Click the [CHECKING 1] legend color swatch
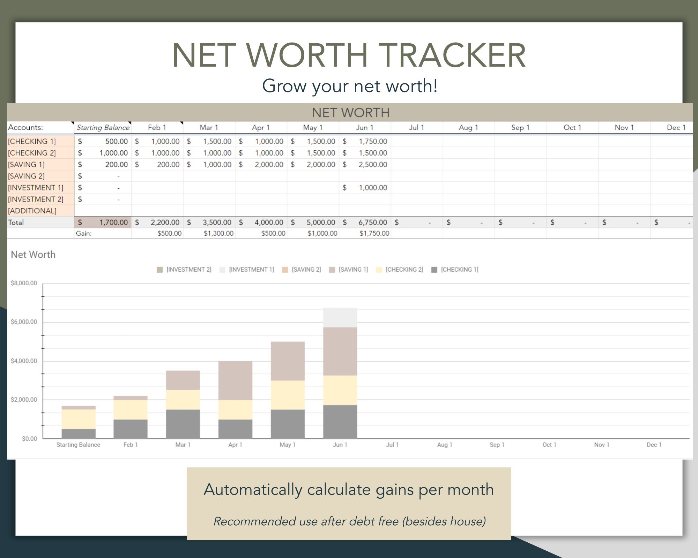The image size is (698, 558). pyautogui.click(x=434, y=270)
